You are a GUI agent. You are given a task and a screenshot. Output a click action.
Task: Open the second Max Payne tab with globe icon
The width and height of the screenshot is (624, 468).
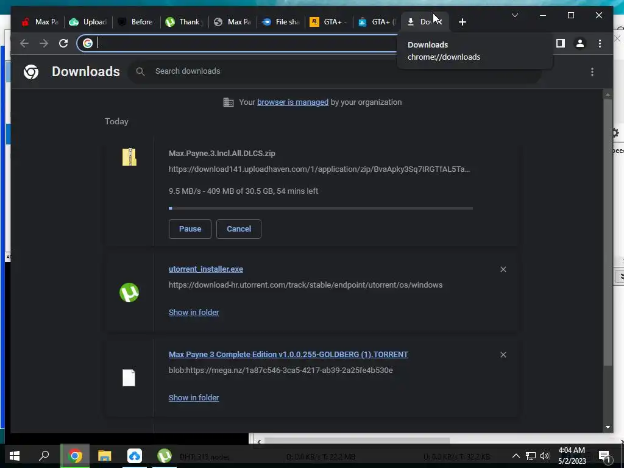pos(232,22)
